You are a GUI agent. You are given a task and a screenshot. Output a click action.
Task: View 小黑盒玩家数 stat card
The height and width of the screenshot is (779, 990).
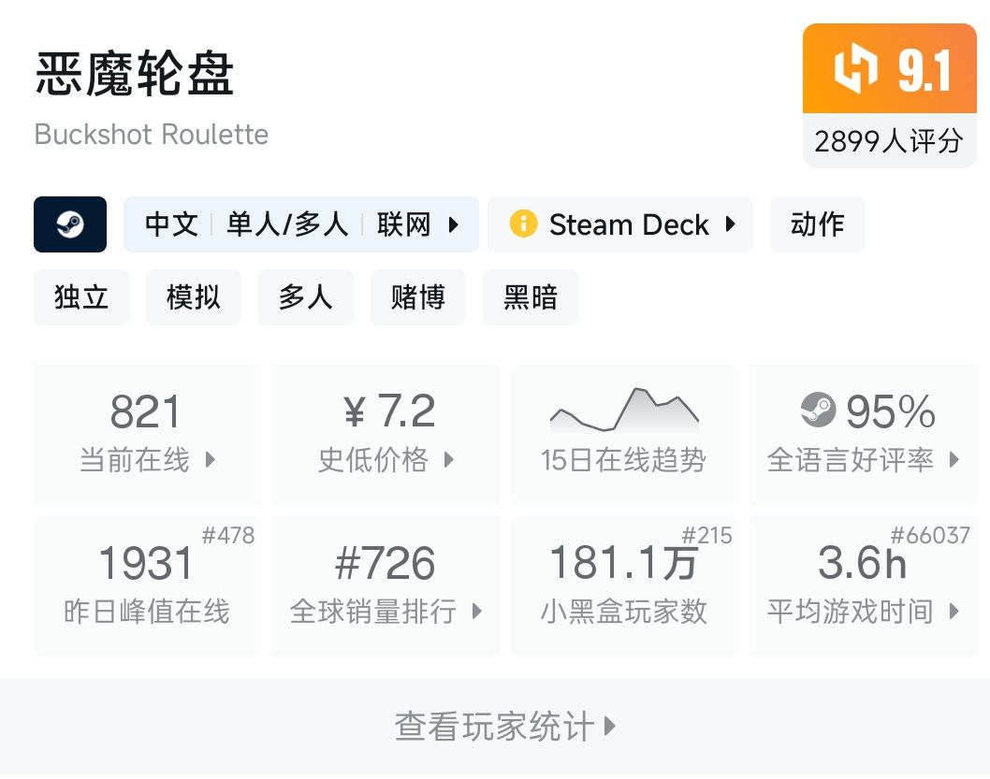[x=624, y=586]
